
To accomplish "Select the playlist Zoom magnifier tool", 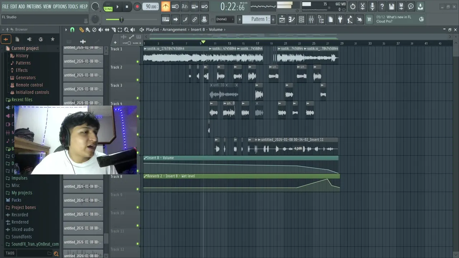I will 126,30.
